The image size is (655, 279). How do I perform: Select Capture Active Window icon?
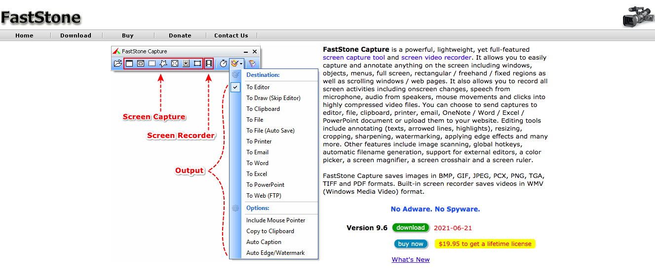point(129,63)
